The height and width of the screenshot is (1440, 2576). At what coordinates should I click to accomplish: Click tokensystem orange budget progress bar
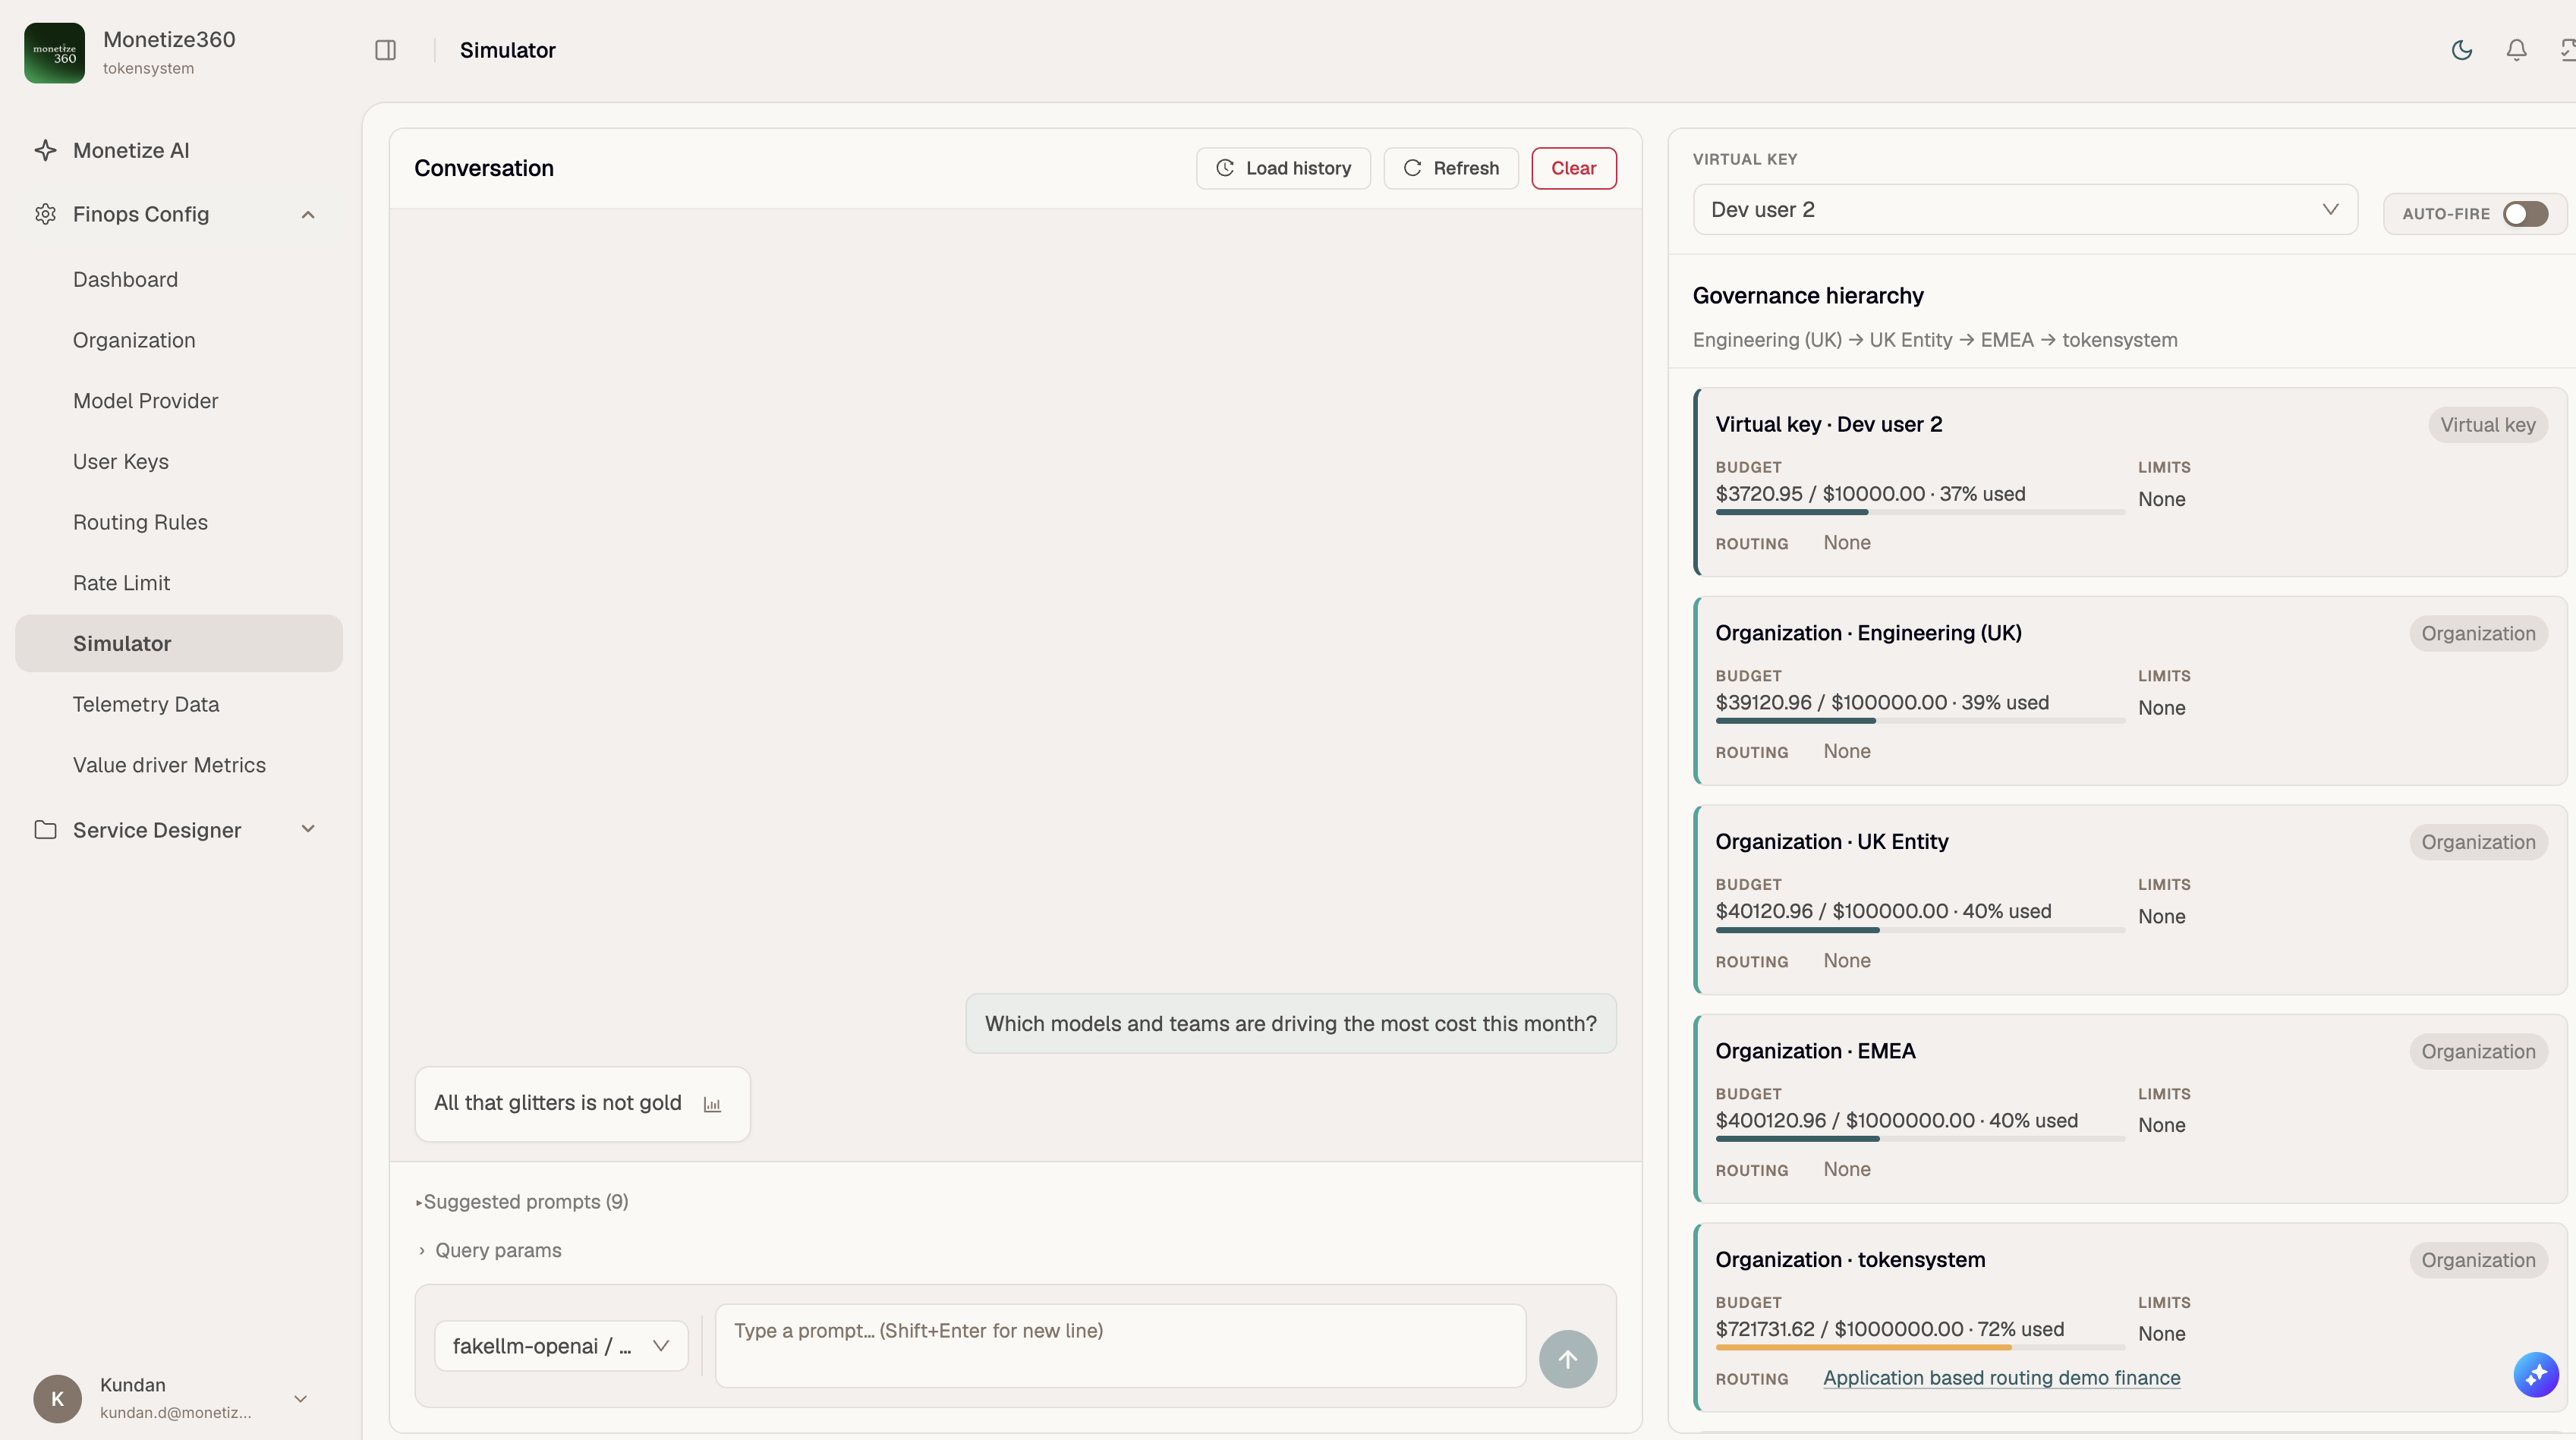pyautogui.click(x=1920, y=1348)
